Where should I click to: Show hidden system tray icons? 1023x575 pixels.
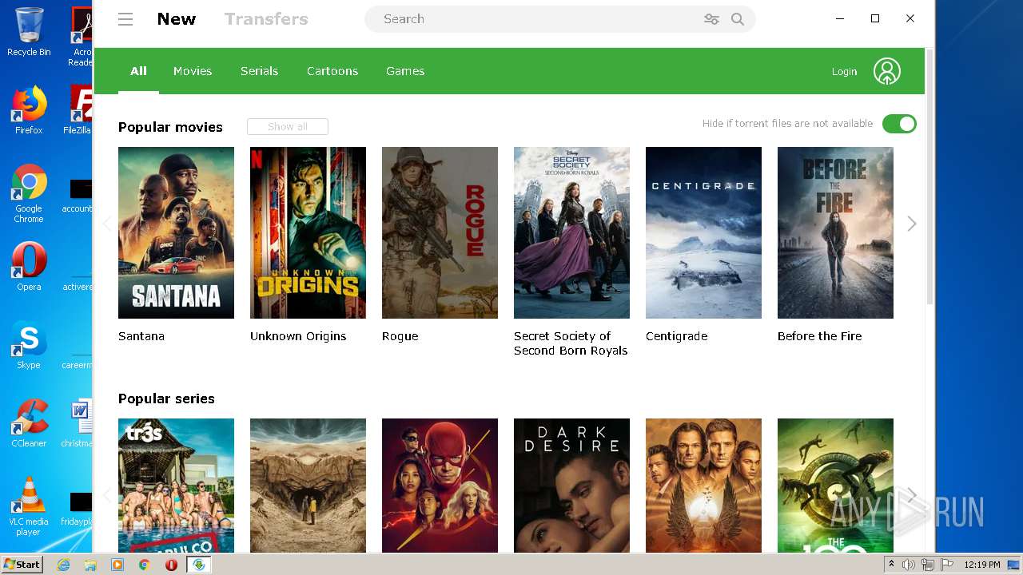coord(891,565)
